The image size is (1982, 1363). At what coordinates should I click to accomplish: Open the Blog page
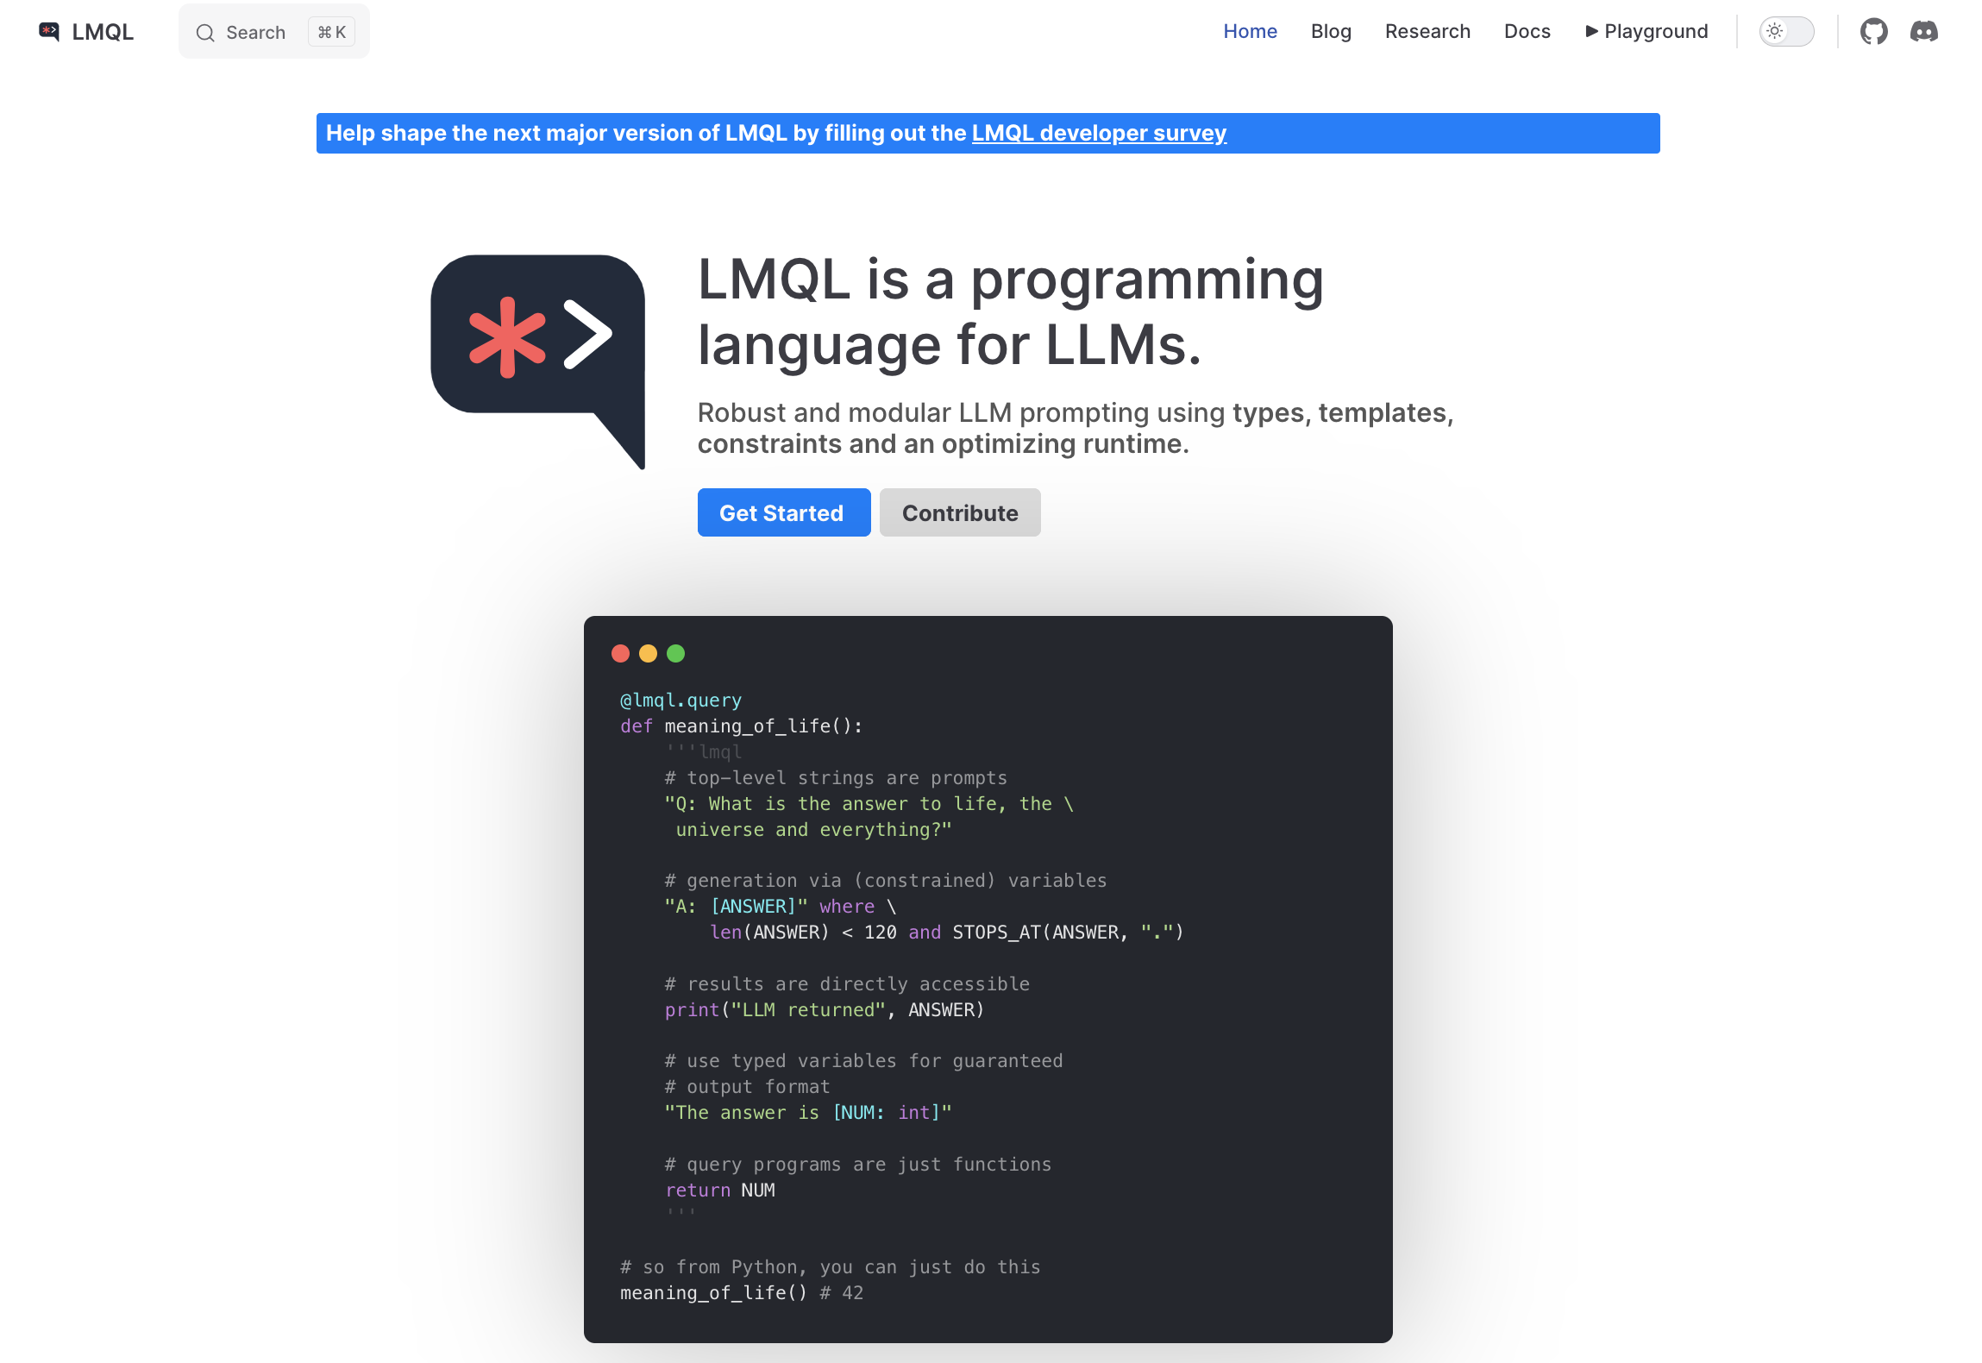click(x=1331, y=32)
